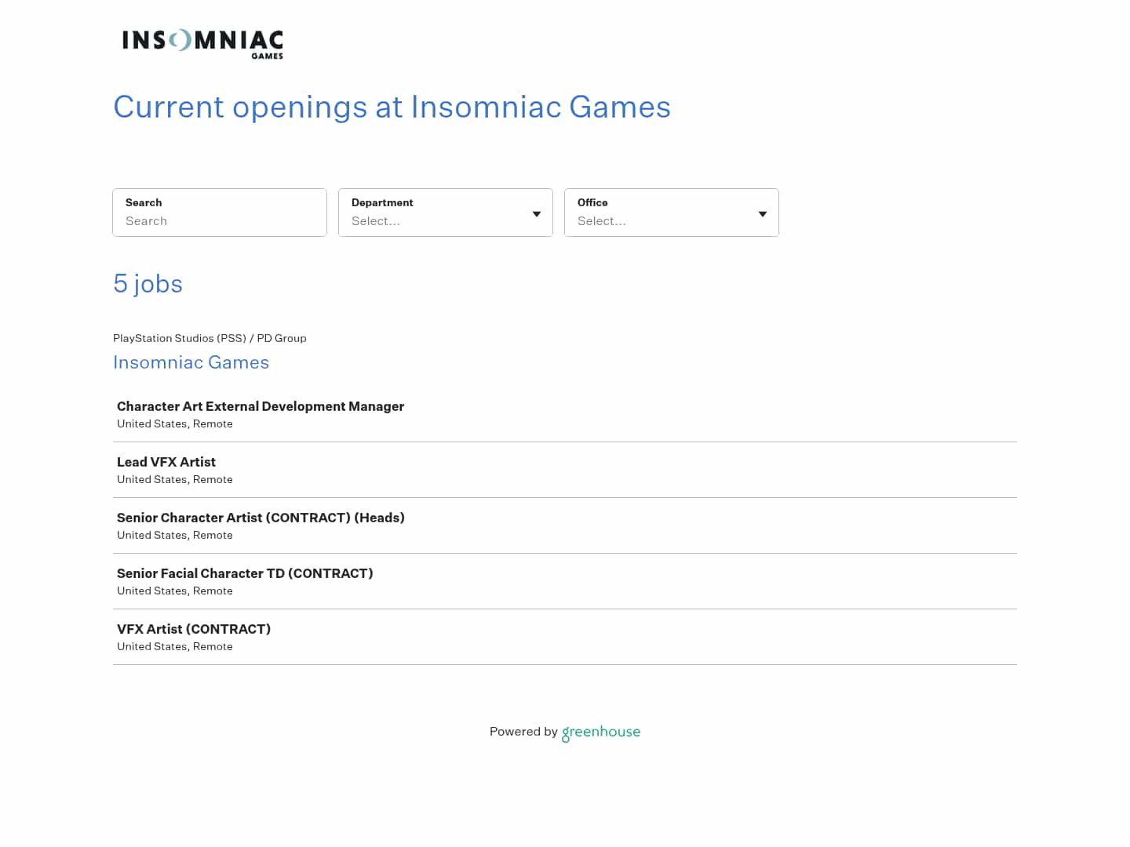The width and height of the screenshot is (1130, 847).
Task: Expand the Office select dropdown
Action: click(671, 220)
